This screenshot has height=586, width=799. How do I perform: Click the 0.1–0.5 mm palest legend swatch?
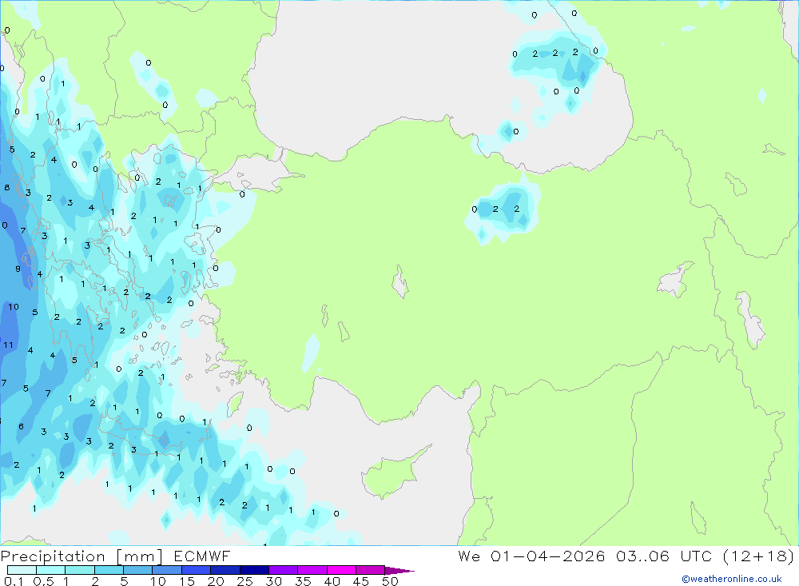(x=22, y=570)
